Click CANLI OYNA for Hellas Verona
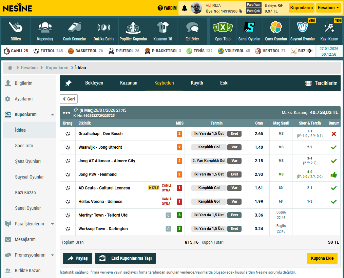 (166, 201)
